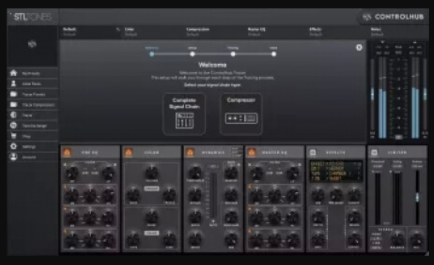
Task: Close the Welcome tracer wizard with the X icon
Action: click(359, 47)
